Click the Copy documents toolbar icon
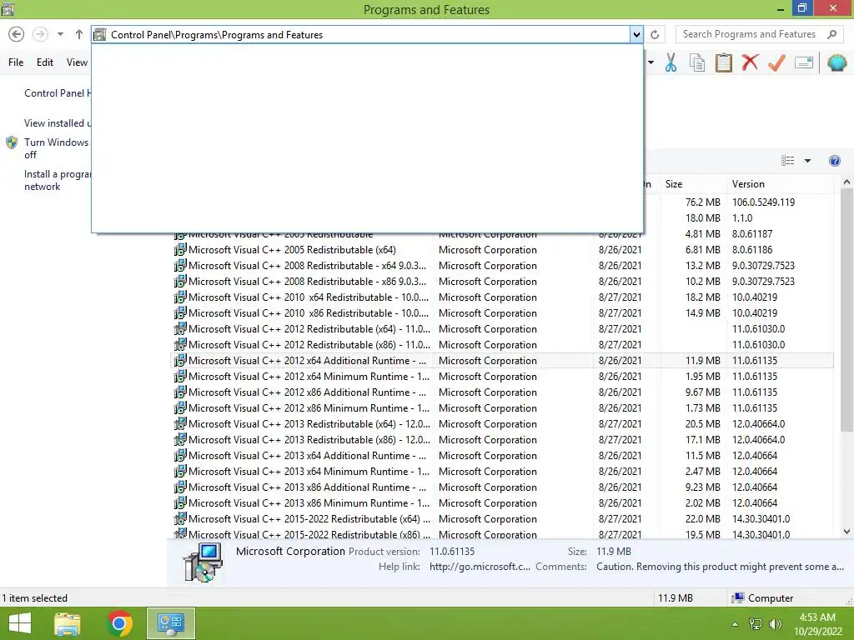Screen dimensions: 854x640 tap(697, 62)
